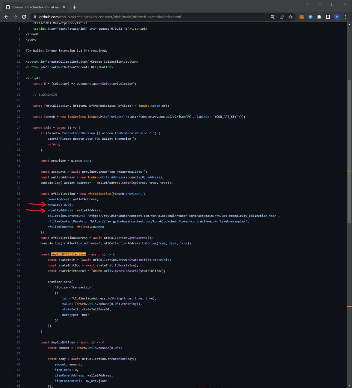Open the MetaMask fox extension
The width and height of the screenshot is (352, 388).
pyautogui.click(x=302, y=17)
